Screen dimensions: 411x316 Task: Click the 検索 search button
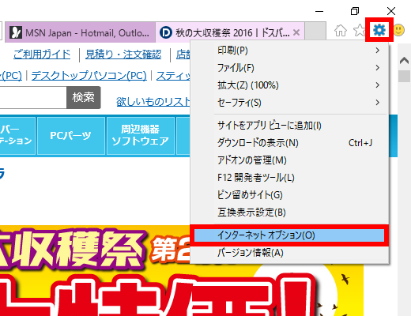coord(84,97)
